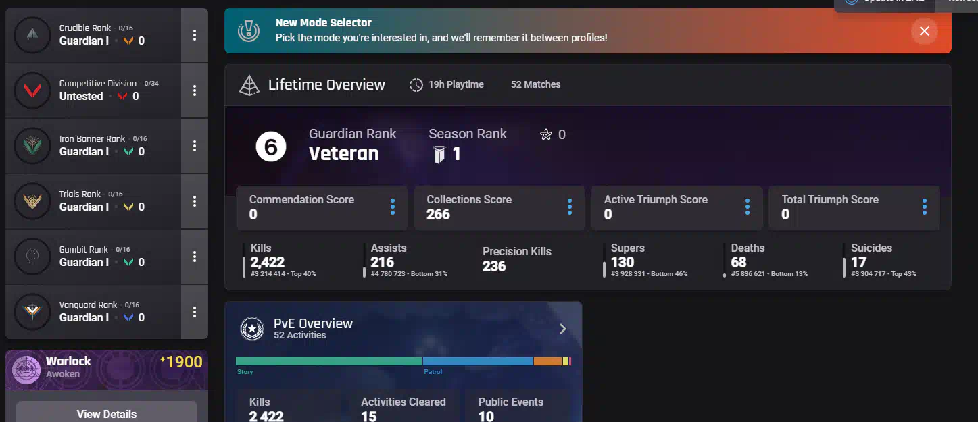Click the Lifetime Overview pyramid icon

point(249,85)
